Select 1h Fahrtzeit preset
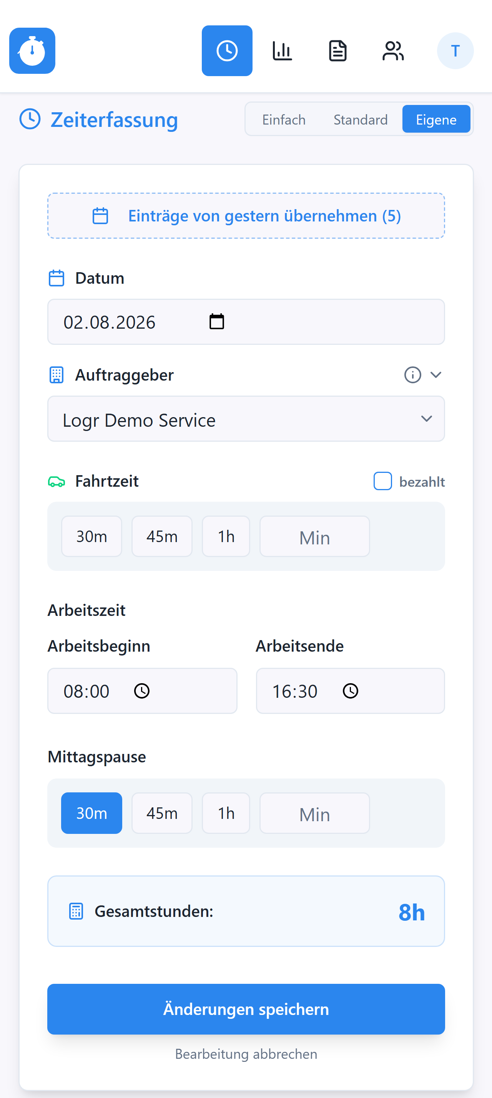This screenshot has height=1098, width=492. coord(226,536)
